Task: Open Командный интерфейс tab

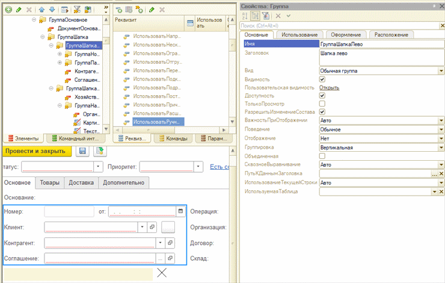Action: [x=76, y=138]
